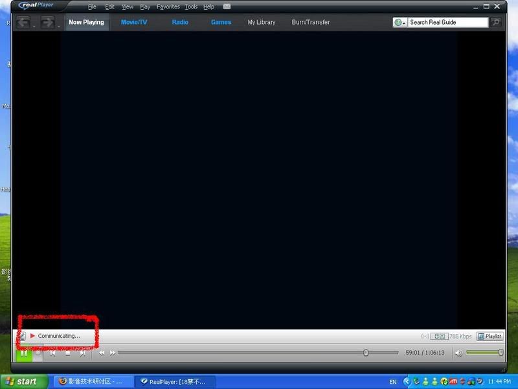Viewport: 518px width, 389px height.
Task: Click the forward navigation arrow
Action: tap(47, 23)
